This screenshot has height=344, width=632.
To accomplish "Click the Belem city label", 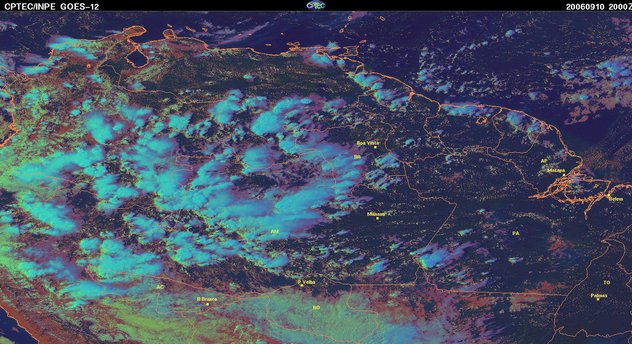I will point(616,199).
